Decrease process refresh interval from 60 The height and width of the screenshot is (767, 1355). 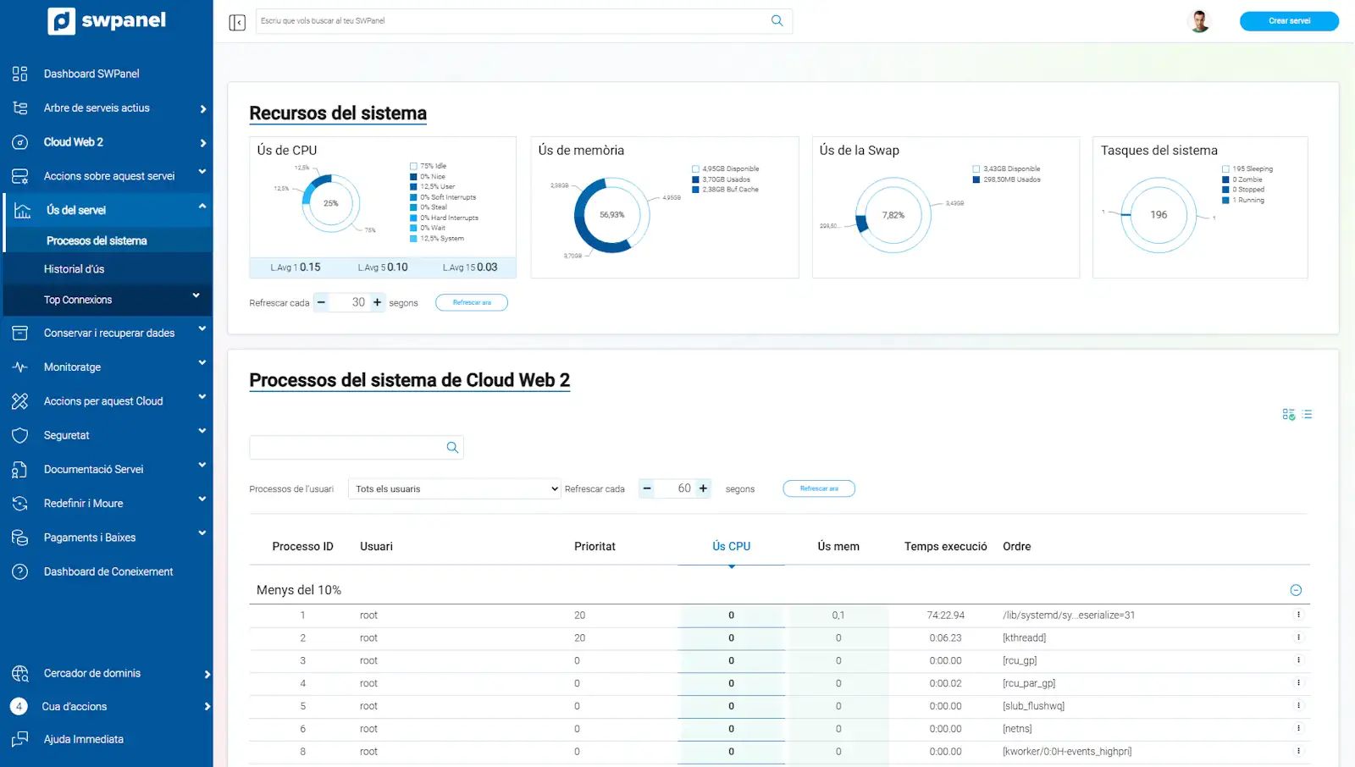[647, 488]
